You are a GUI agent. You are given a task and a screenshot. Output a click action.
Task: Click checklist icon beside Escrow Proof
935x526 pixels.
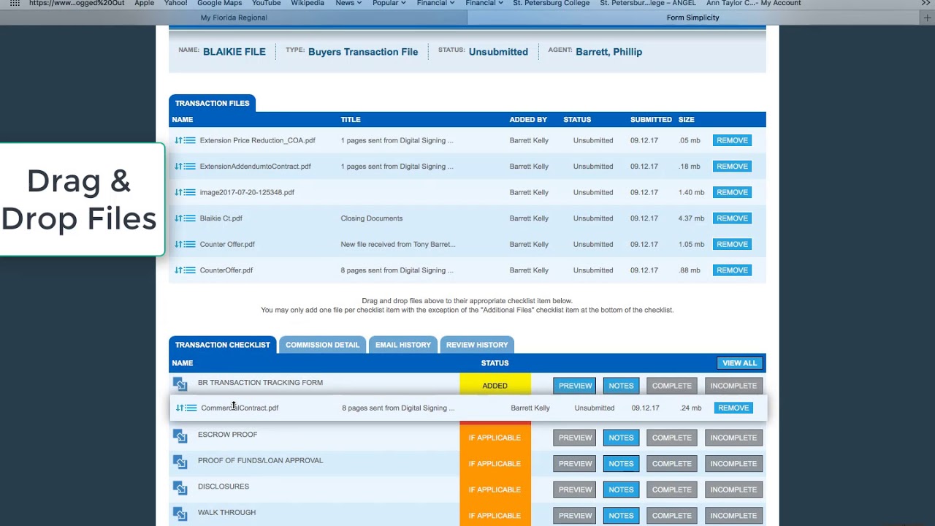tap(180, 435)
